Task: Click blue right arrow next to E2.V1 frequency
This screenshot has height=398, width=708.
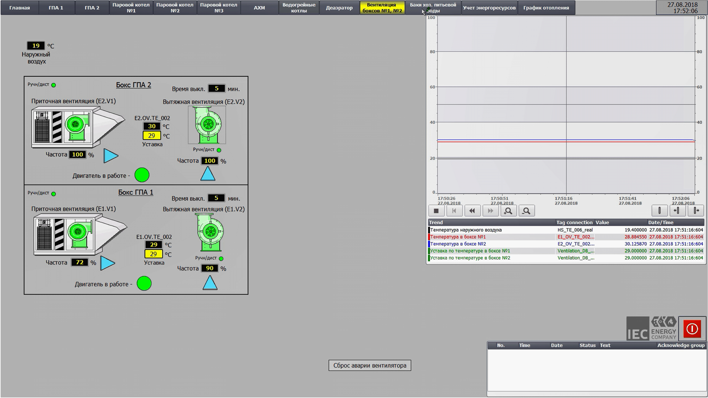Action: (x=110, y=156)
